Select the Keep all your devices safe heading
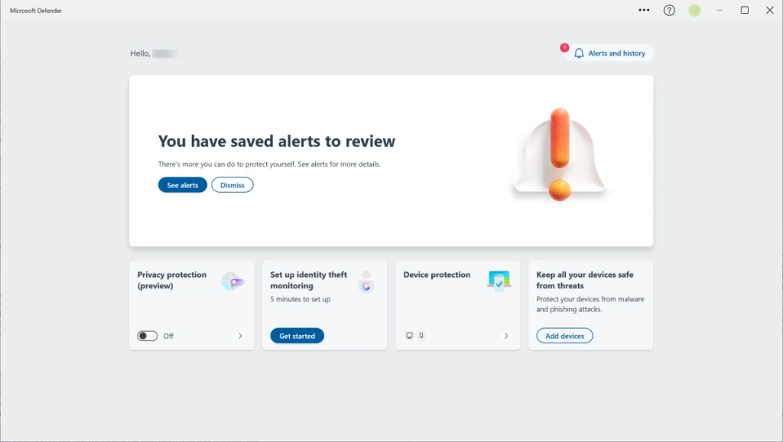This screenshot has width=783, height=442. [585, 280]
